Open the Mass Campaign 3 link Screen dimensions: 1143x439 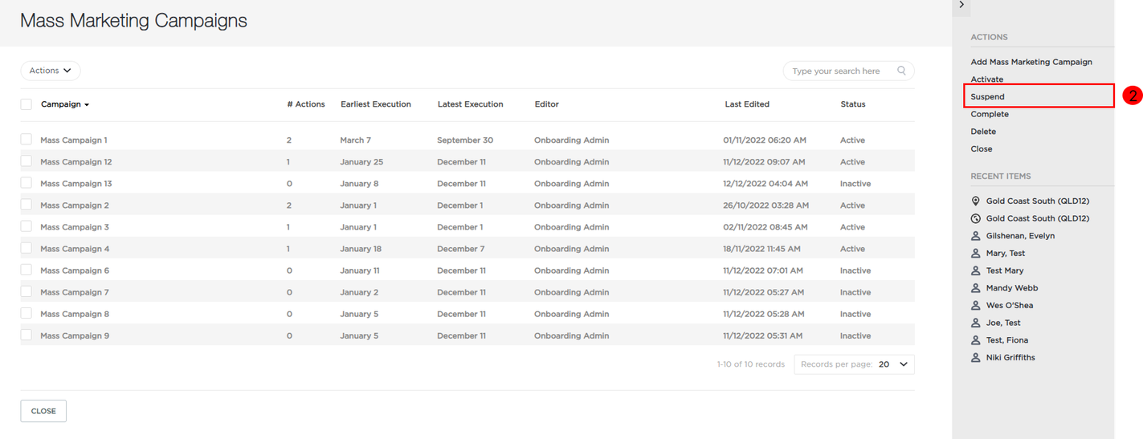point(75,227)
